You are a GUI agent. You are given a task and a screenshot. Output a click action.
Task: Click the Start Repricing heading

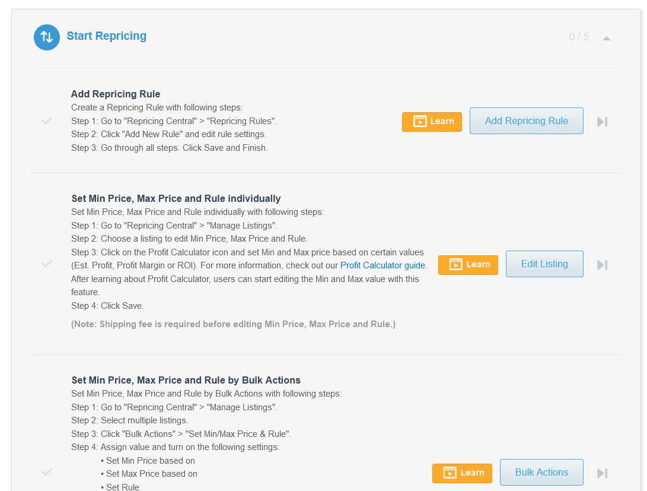[107, 36]
